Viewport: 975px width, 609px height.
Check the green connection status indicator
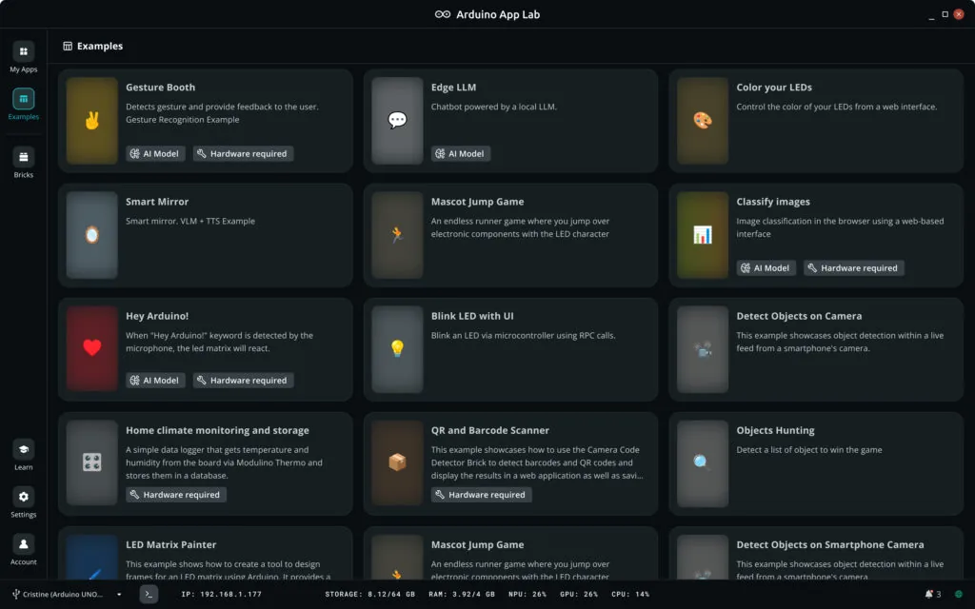point(959,594)
